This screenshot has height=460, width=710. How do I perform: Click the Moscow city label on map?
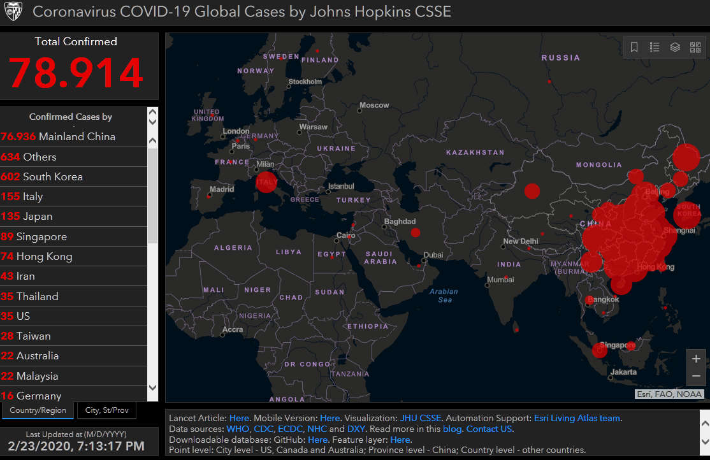coord(374,105)
